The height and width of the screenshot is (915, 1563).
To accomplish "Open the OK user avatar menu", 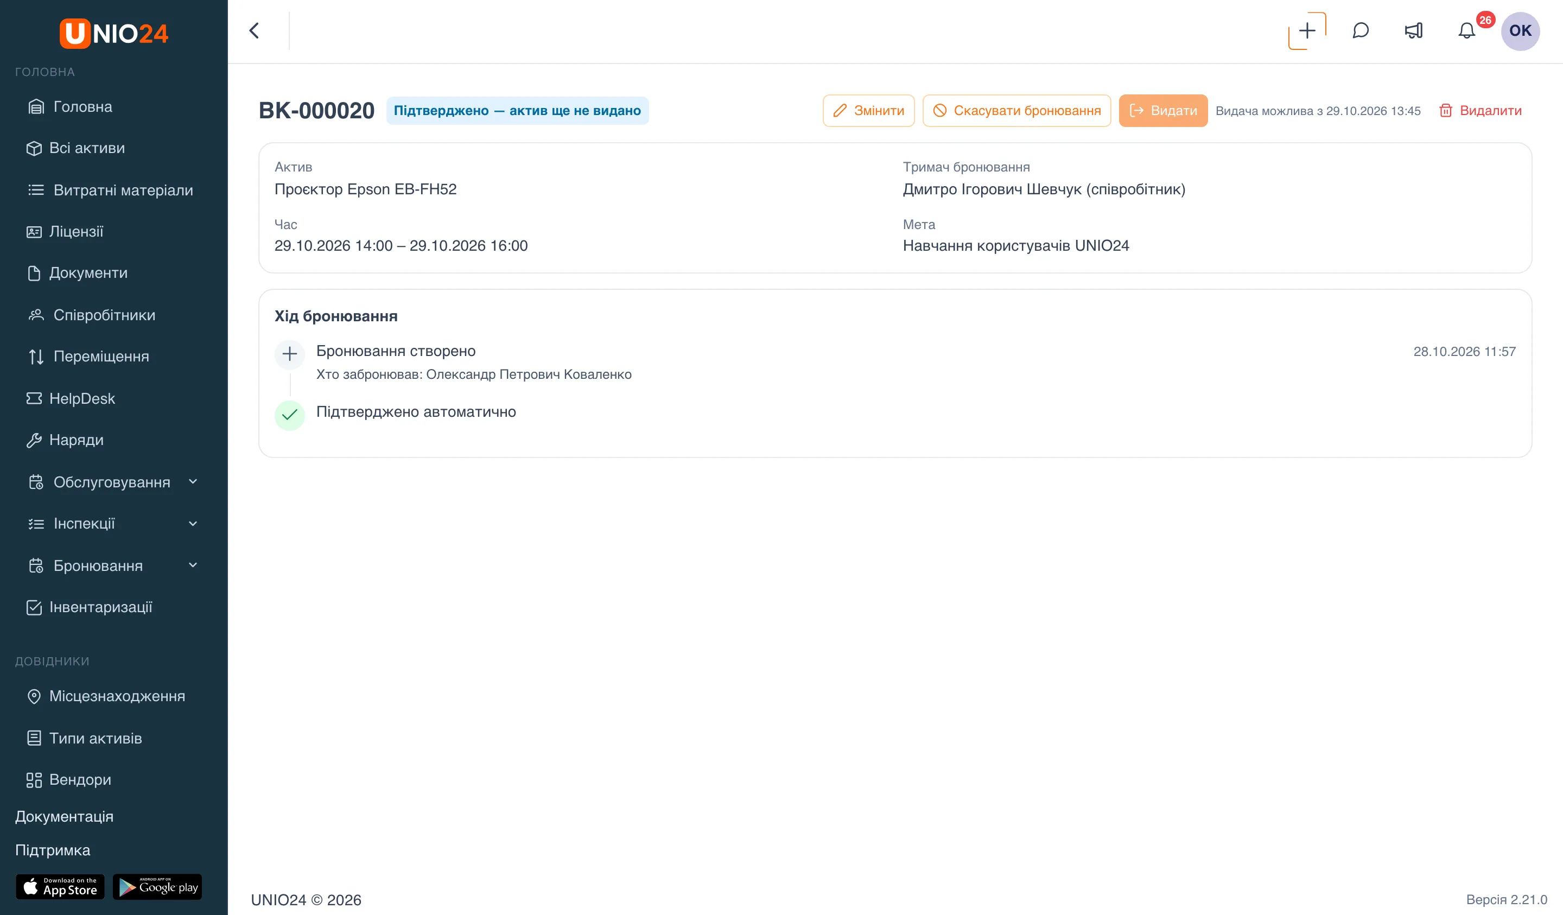I will (x=1520, y=30).
